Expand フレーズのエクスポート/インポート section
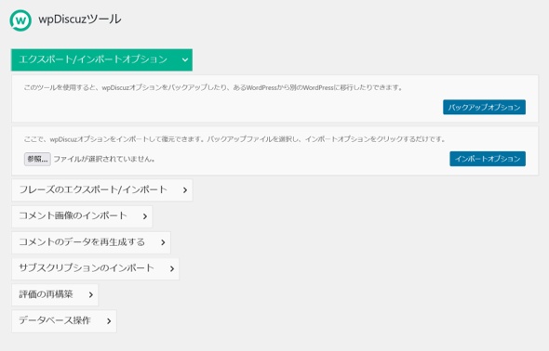This screenshot has height=351, width=549. point(101,190)
